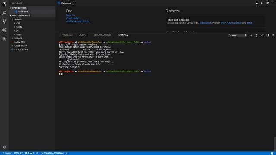Click the Azure link
The width and height of the screenshot is (276, 155).
tap(230, 23)
